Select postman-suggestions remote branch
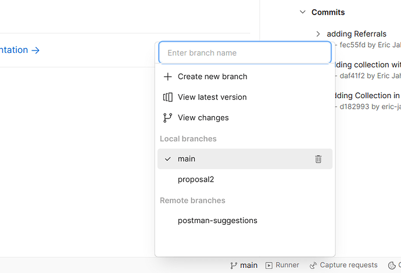The image size is (401, 273). pos(217,221)
